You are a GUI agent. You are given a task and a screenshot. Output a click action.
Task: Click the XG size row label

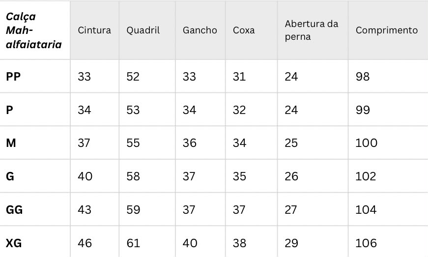tap(14, 243)
